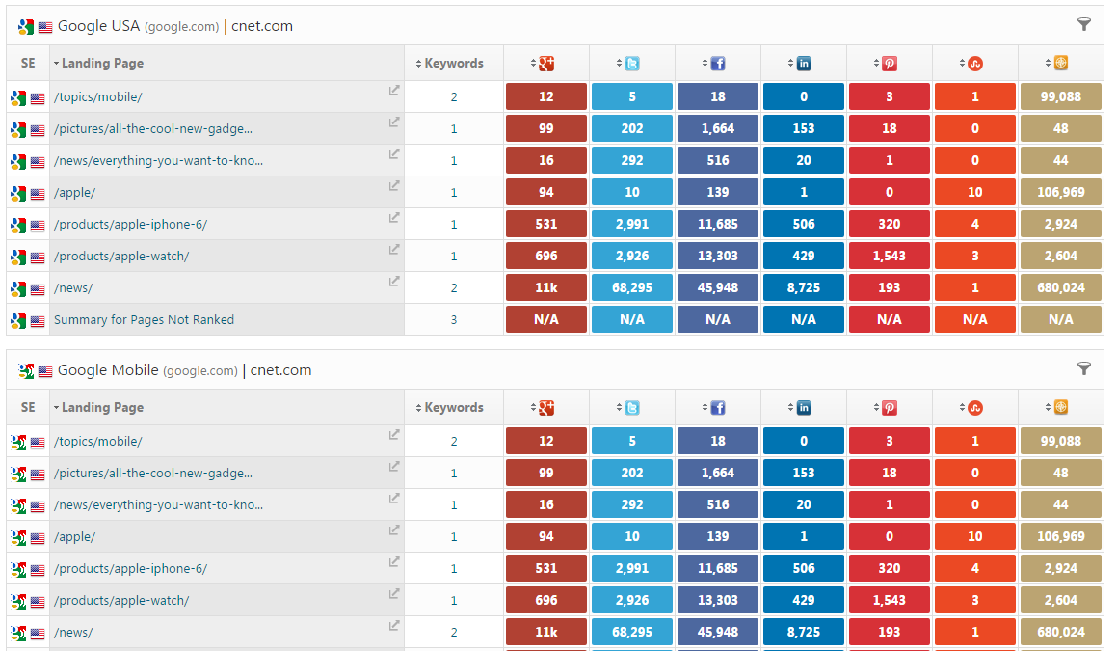Image resolution: width=1117 pixels, height=651 pixels.
Task: Click the filter icon in Google Mobile table
Action: [1084, 368]
